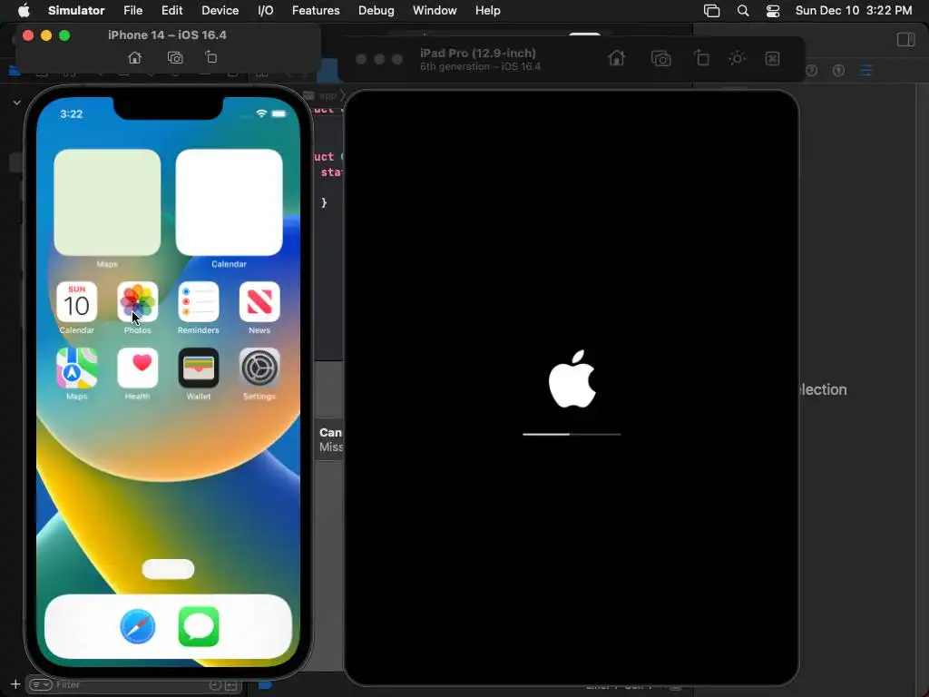Click Home button in iPad Pro simulator toolbar
Image resolution: width=929 pixels, height=697 pixels.
(616, 58)
